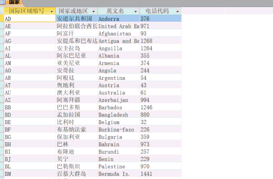This screenshot has height=179, width=273.
Task: Click the phone code cell 376
Action: [x=160, y=19]
